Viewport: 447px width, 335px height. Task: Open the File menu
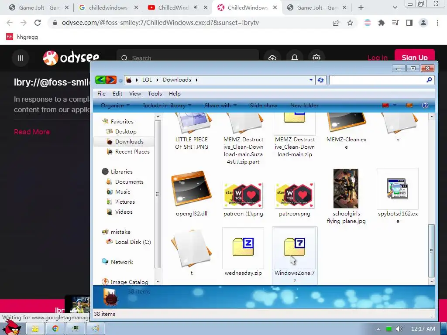click(101, 94)
